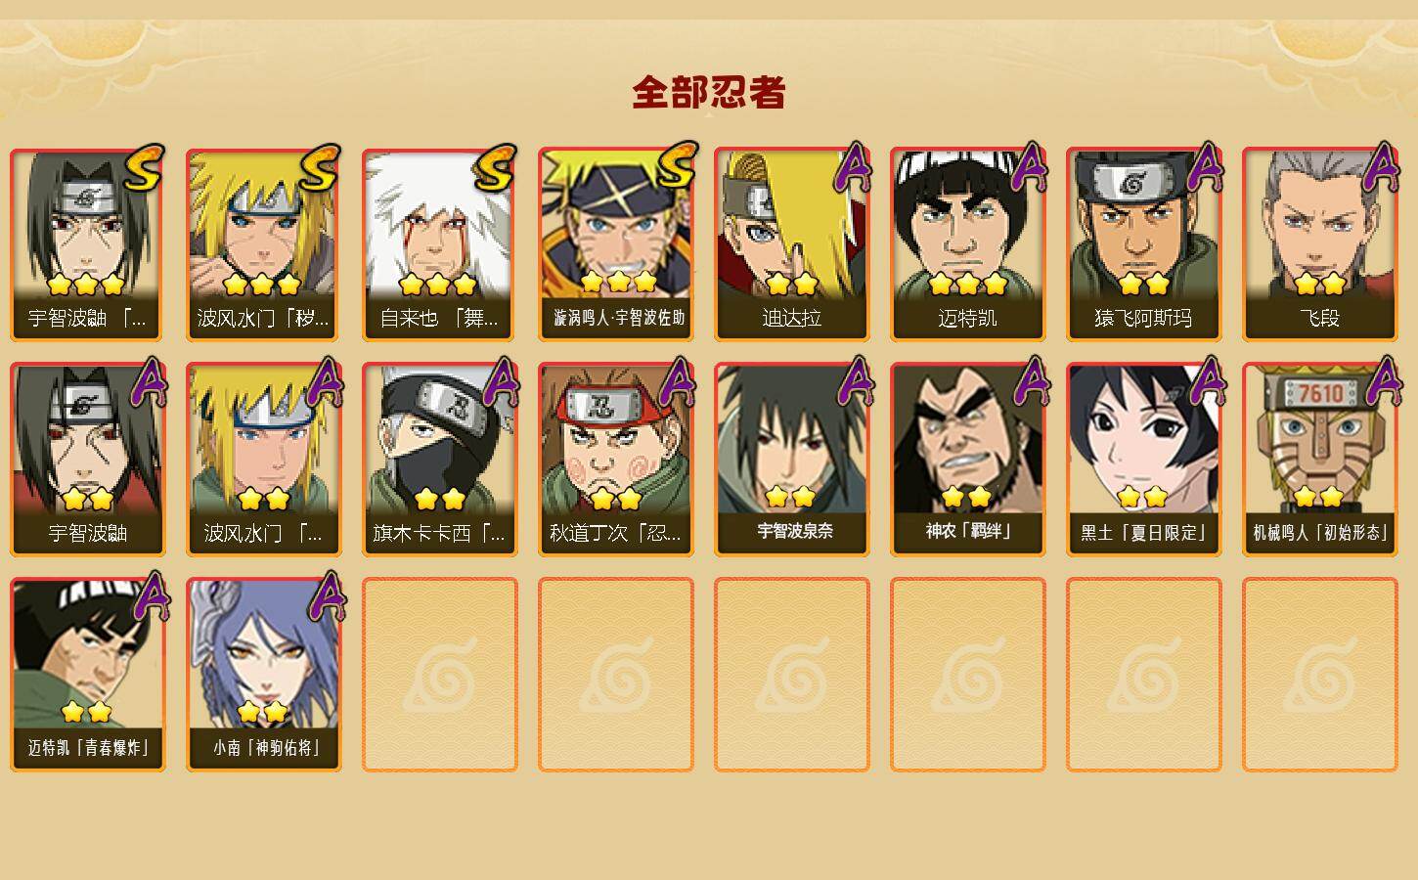1418x880 pixels.
Task: Choose the A-rank 宇智波鼬 card
Action: click(88, 460)
